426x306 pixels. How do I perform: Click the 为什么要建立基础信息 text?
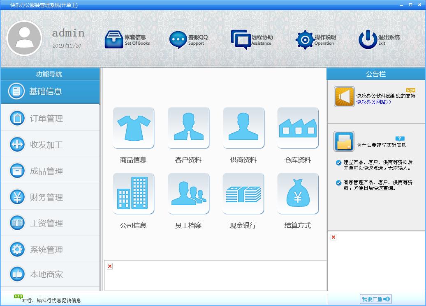pos(381,145)
